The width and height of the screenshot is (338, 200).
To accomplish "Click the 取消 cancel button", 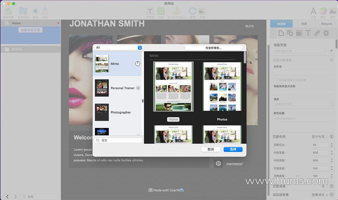I will pos(211,149).
